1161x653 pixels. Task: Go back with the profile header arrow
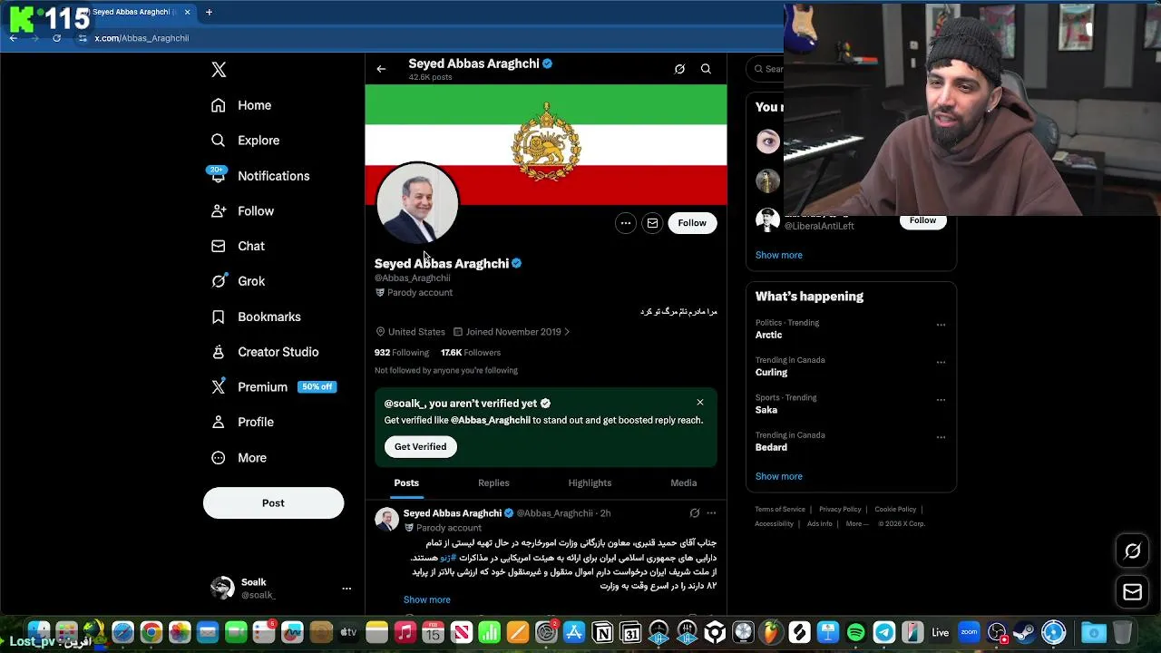[381, 69]
